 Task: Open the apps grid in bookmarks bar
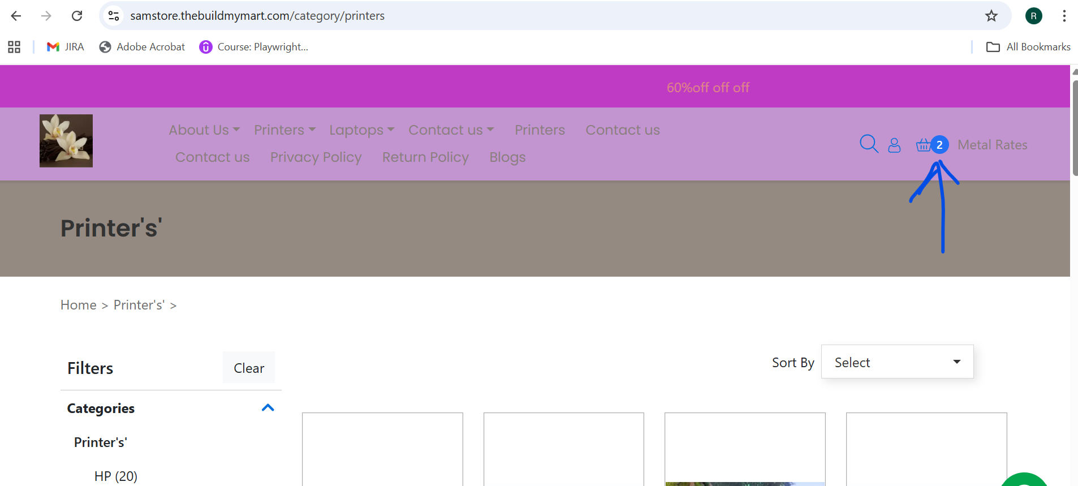point(14,47)
